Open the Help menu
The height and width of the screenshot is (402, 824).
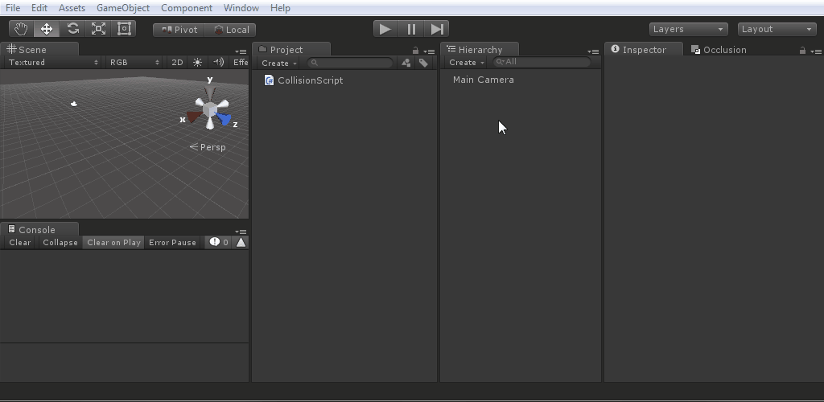pyautogui.click(x=280, y=8)
